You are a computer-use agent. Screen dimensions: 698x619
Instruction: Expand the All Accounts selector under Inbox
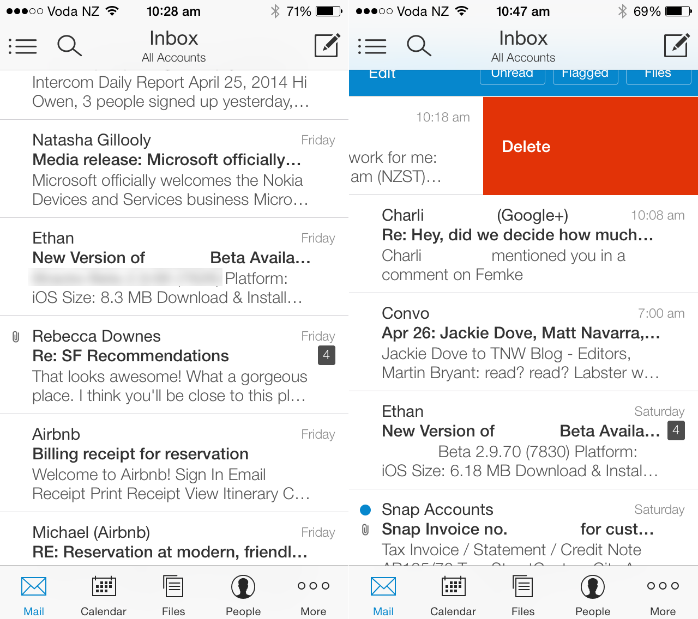pyautogui.click(x=173, y=57)
